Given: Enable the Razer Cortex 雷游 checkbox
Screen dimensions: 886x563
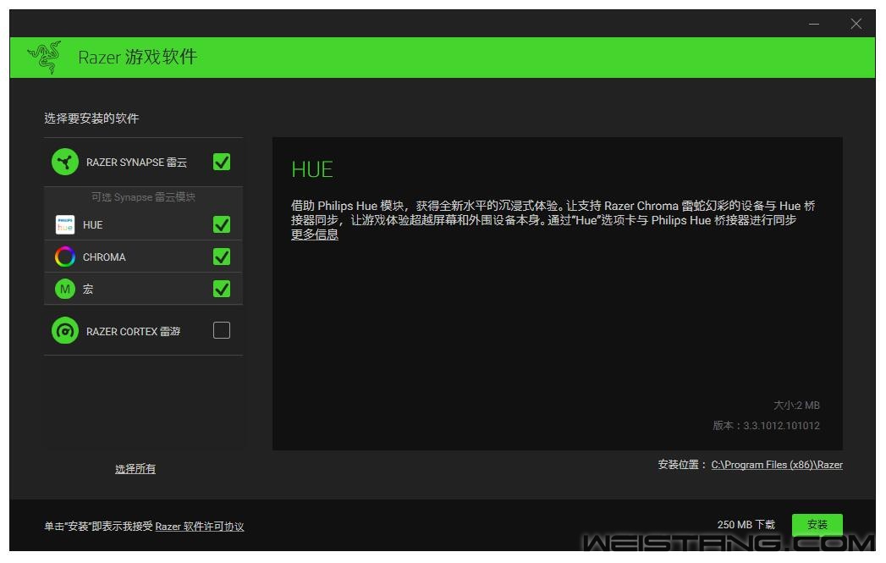Looking at the screenshot, I should (222, 330).
